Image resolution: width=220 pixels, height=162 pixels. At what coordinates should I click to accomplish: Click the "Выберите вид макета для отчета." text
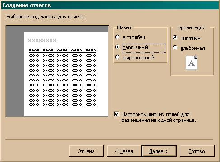pos(46,17)
